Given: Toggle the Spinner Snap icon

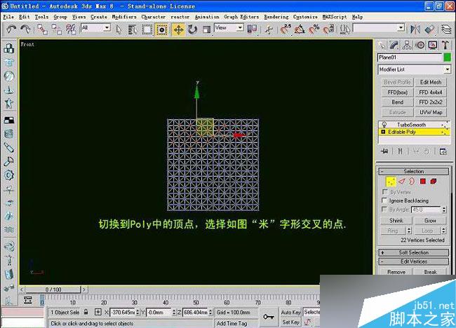Looking at the screenshot, I should tap(328, 29).
